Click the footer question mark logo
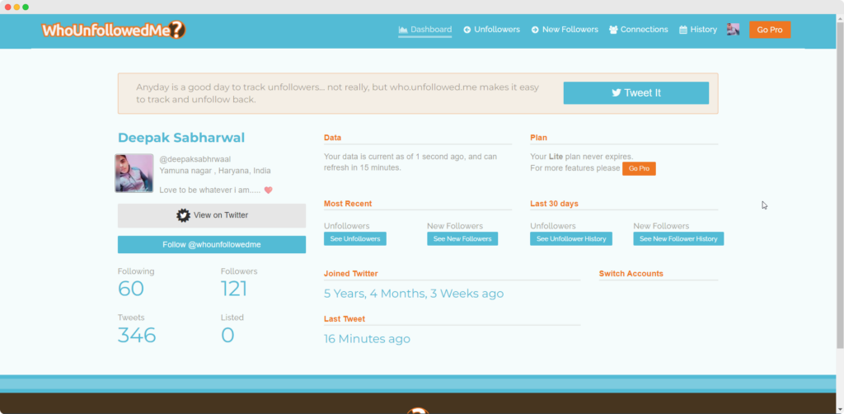Image resolution: width=844 pixels, height=414 pixels. coord(418,411)
